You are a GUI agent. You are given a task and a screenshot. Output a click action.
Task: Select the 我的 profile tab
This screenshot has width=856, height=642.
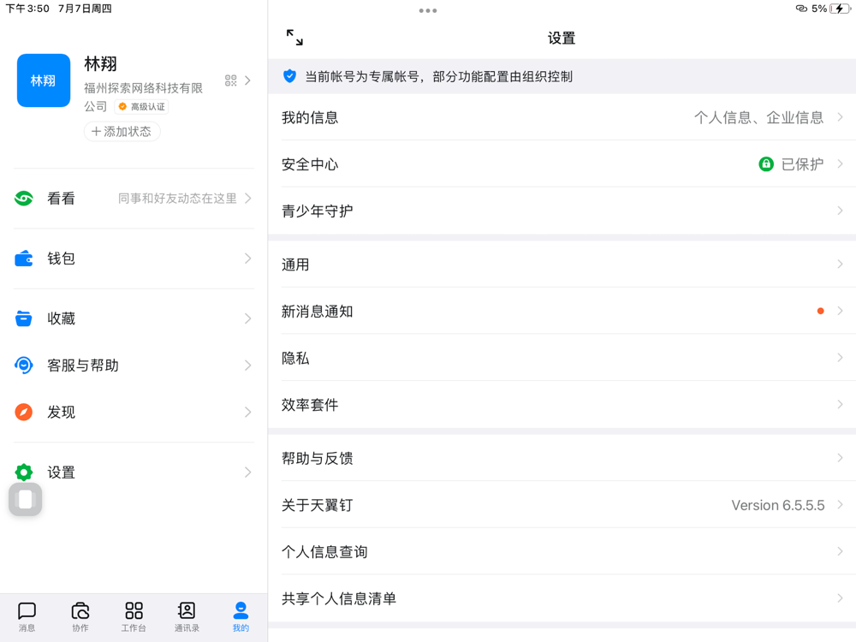coord(241,617)
